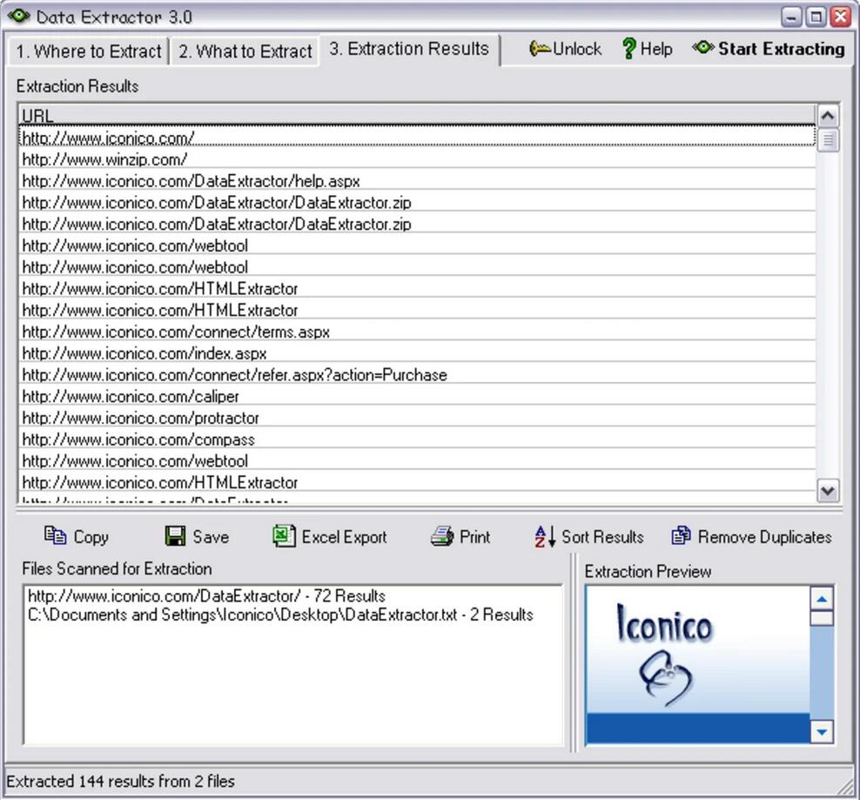
Task: Click the printer icon
Action: click(x=442, y=536)
